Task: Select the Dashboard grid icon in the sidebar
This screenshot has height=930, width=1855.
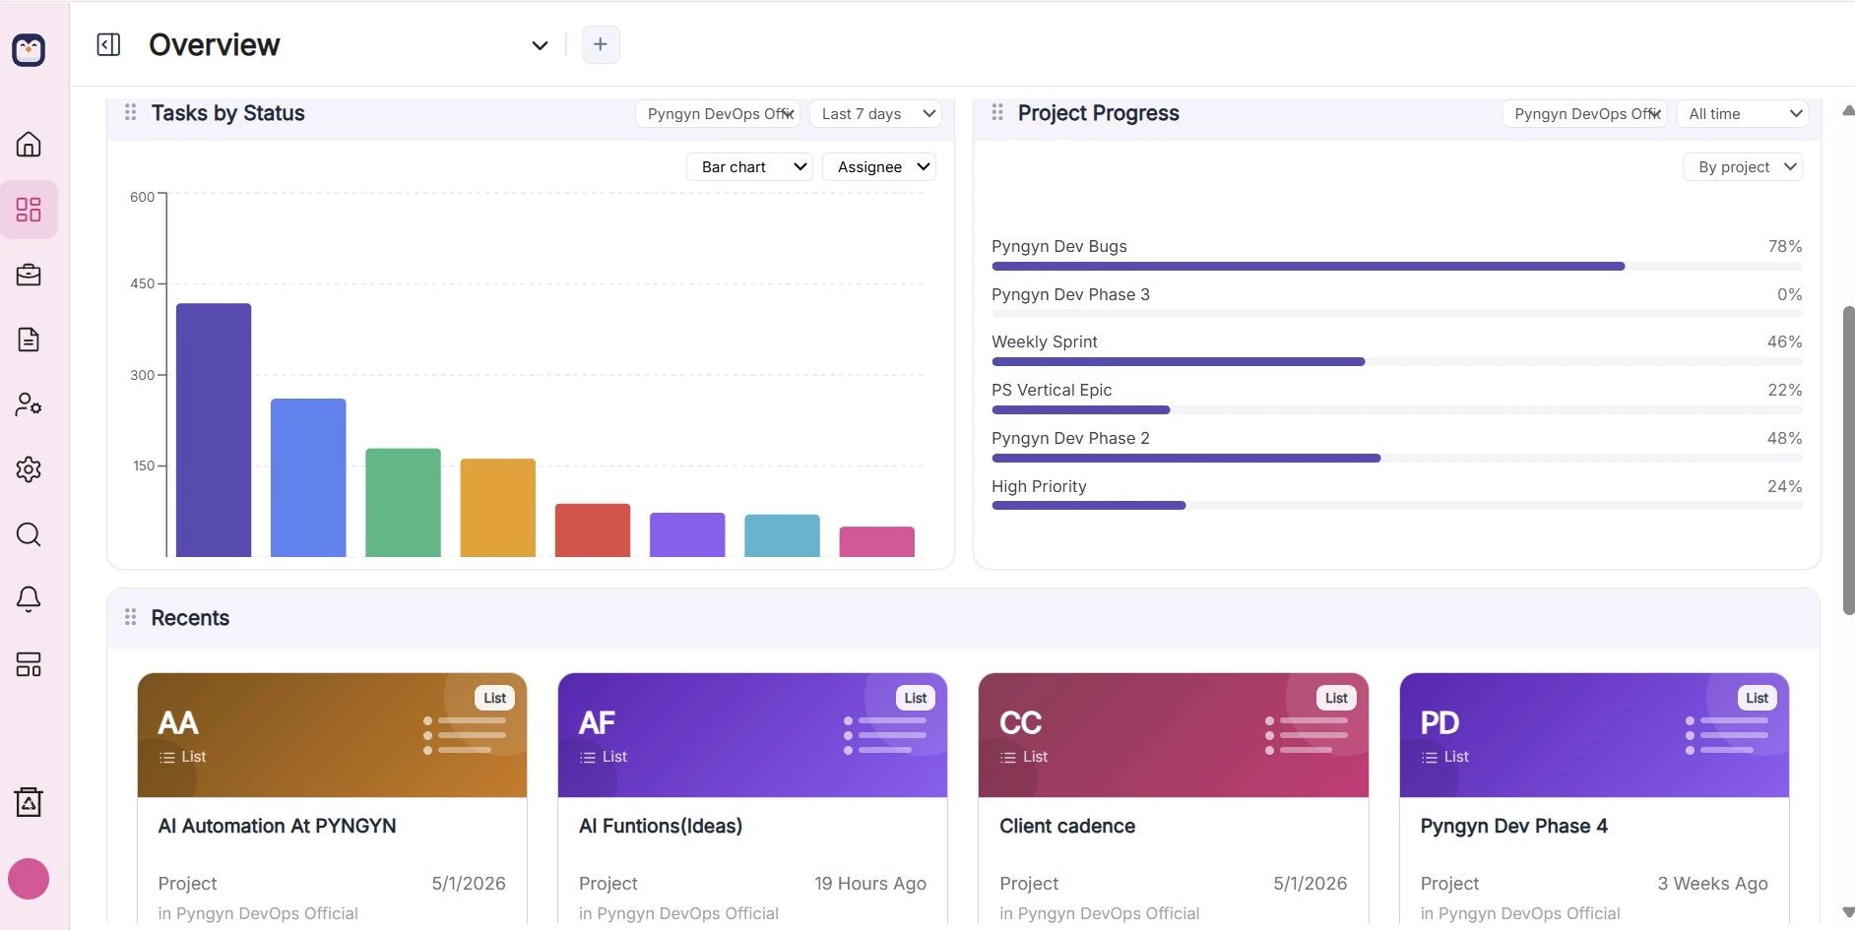Action: 29,210
